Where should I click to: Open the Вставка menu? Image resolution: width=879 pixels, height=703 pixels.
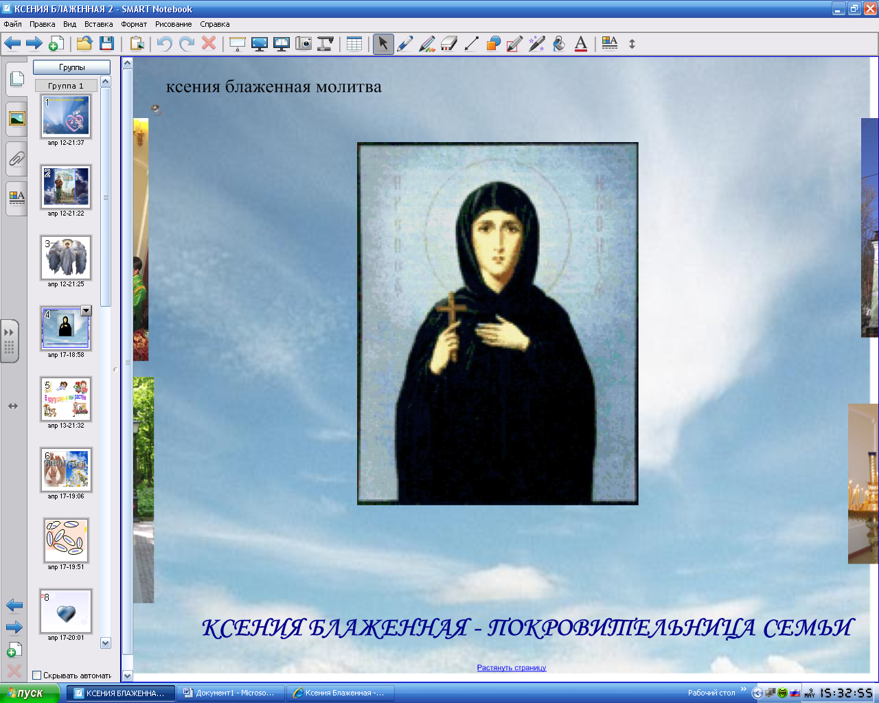coord(99,24)
